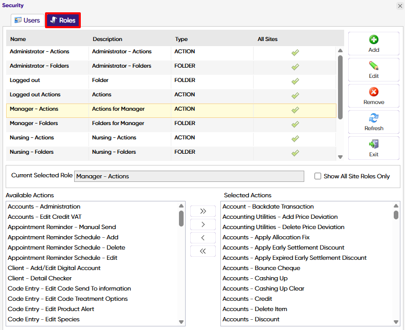Sort roles by Name column header
Image resolution: width=405 pixels, height=330 pixels.
point(18,39)
